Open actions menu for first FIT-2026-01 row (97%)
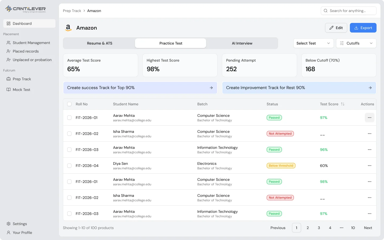 pyautogui.click(x=370, y=118)
